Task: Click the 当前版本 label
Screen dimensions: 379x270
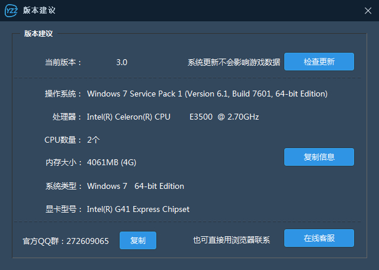Action: (x=63, y=62)
